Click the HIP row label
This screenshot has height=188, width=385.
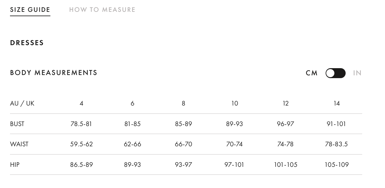point(15,165)
